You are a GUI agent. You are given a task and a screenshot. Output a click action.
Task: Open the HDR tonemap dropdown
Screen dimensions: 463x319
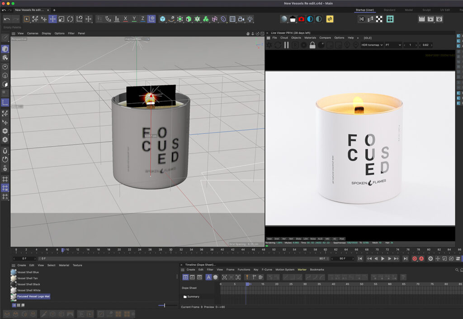pos(373,45)
